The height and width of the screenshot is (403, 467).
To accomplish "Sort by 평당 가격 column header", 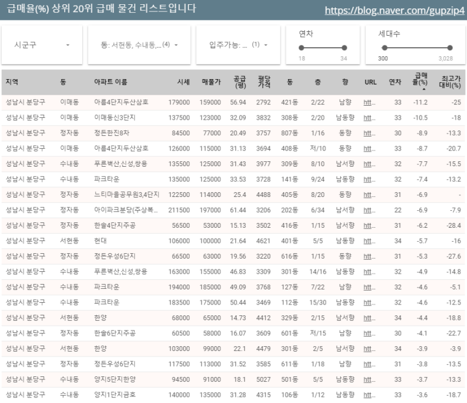I will (x=264, y=82).
